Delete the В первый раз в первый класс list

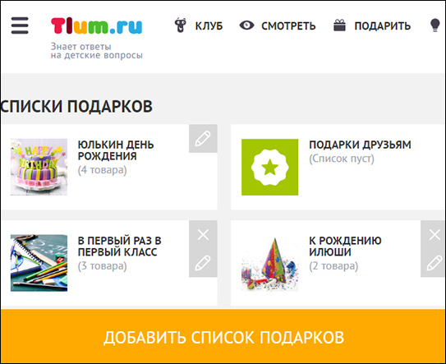203,235
